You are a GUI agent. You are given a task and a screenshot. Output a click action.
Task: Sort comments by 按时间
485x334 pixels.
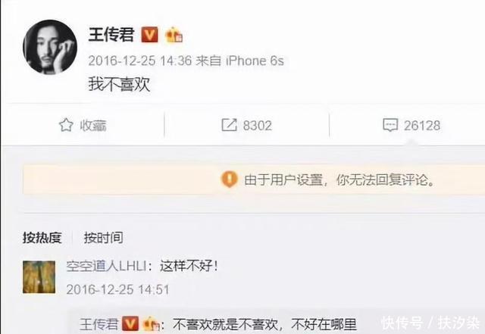pyautogui.click(x=104, y=238)
